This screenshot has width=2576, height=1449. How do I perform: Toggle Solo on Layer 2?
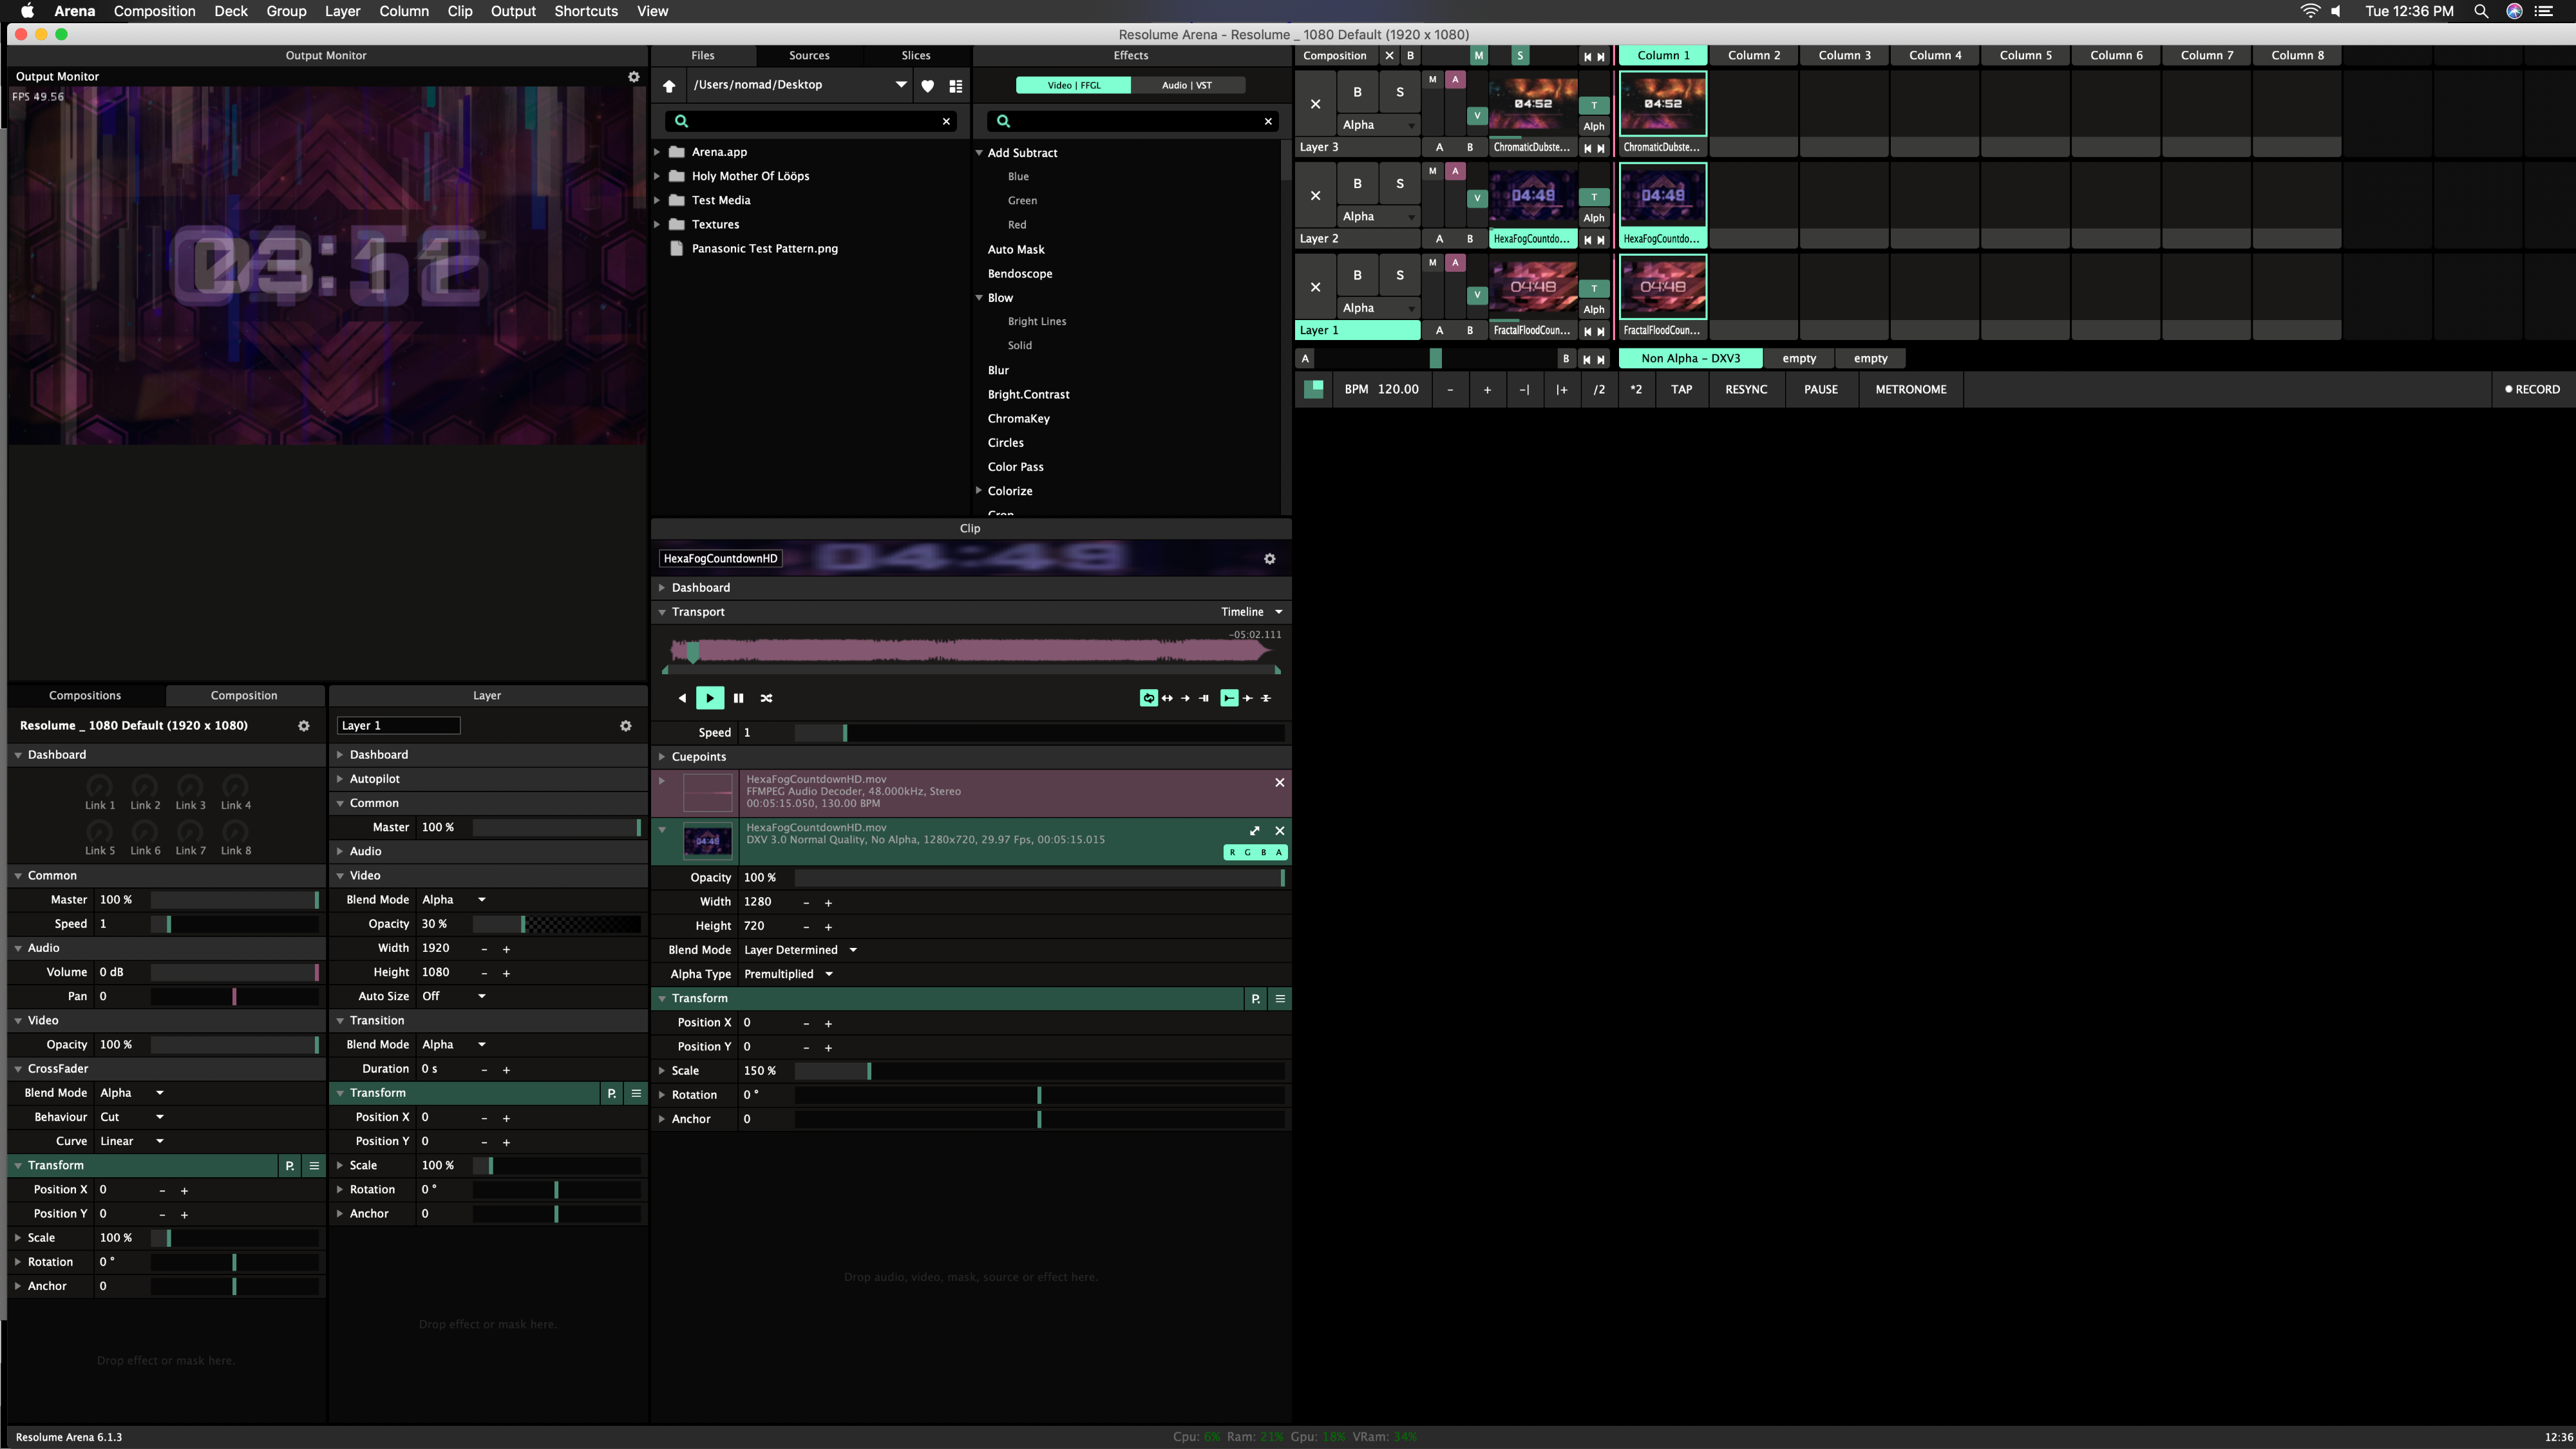point(1399,183)
